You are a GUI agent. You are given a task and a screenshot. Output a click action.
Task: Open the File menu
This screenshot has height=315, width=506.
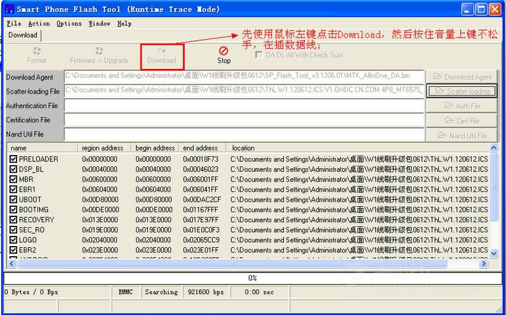point(13,23)
